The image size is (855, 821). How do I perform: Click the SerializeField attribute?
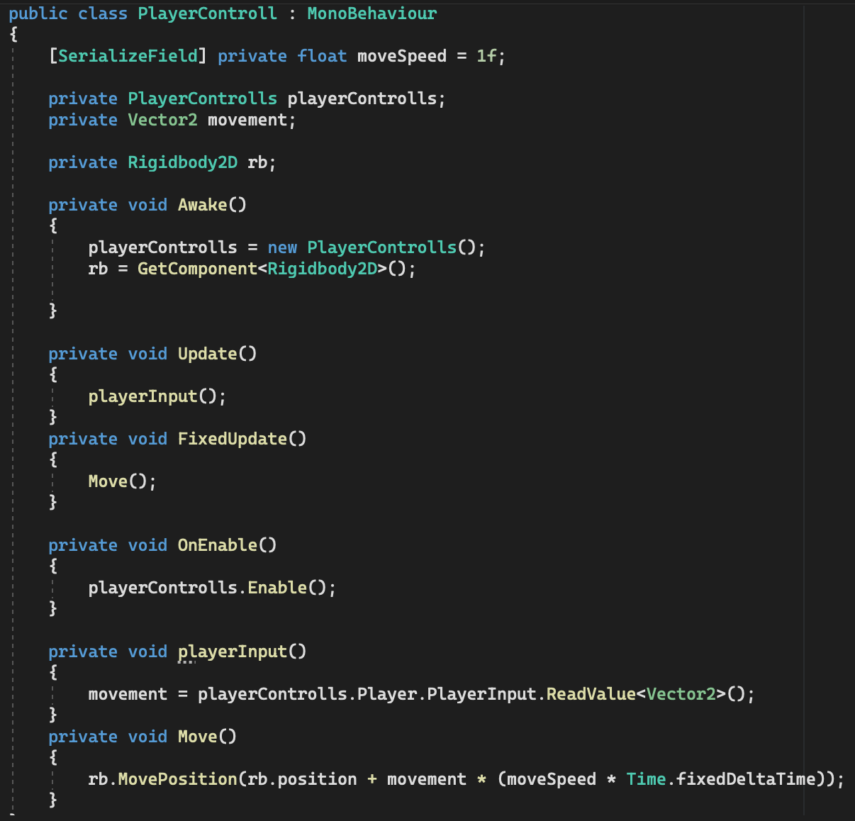pos(128,56)
